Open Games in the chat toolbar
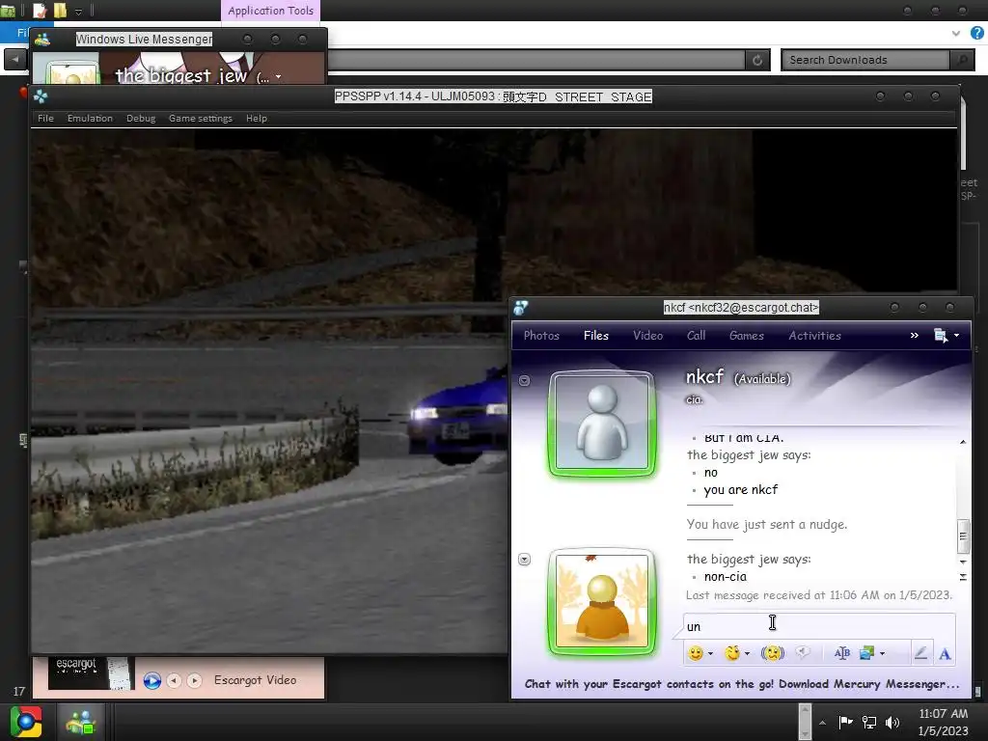988x741 pixels. [747, 336]
